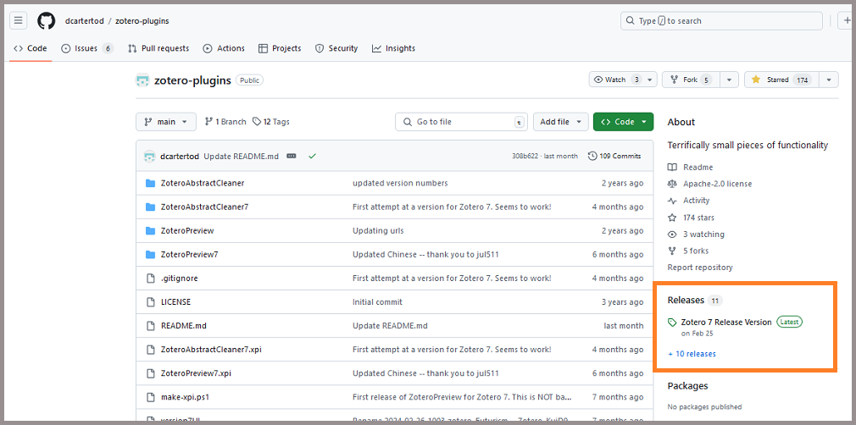Open the Security tab
The image size is (856, 425).
coord(336,48)
